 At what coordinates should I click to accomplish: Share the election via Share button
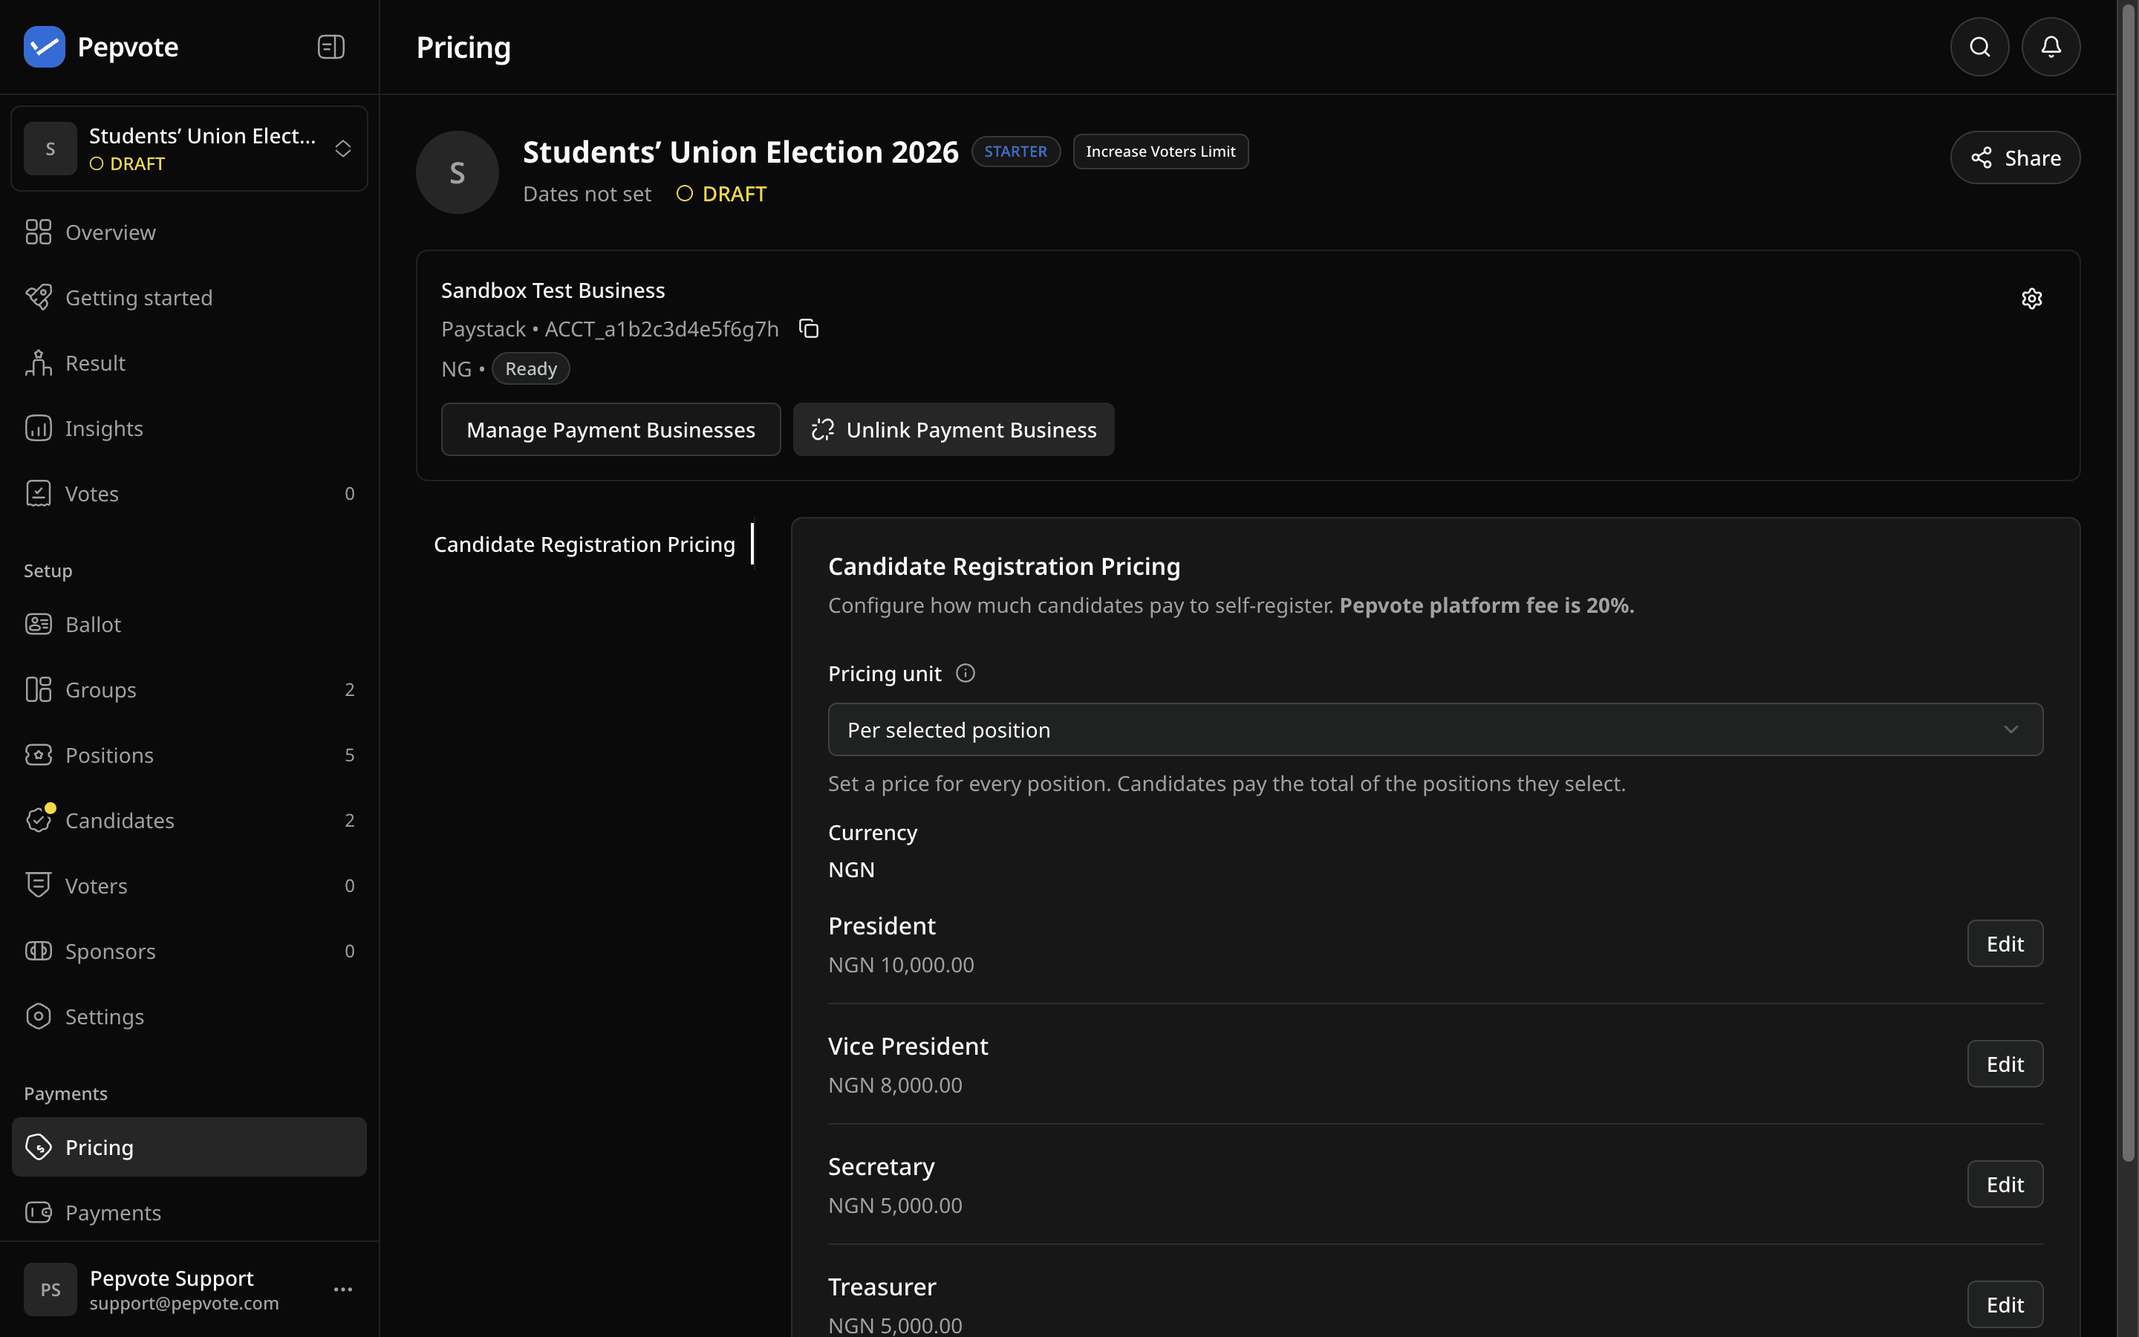point(2015,157)
